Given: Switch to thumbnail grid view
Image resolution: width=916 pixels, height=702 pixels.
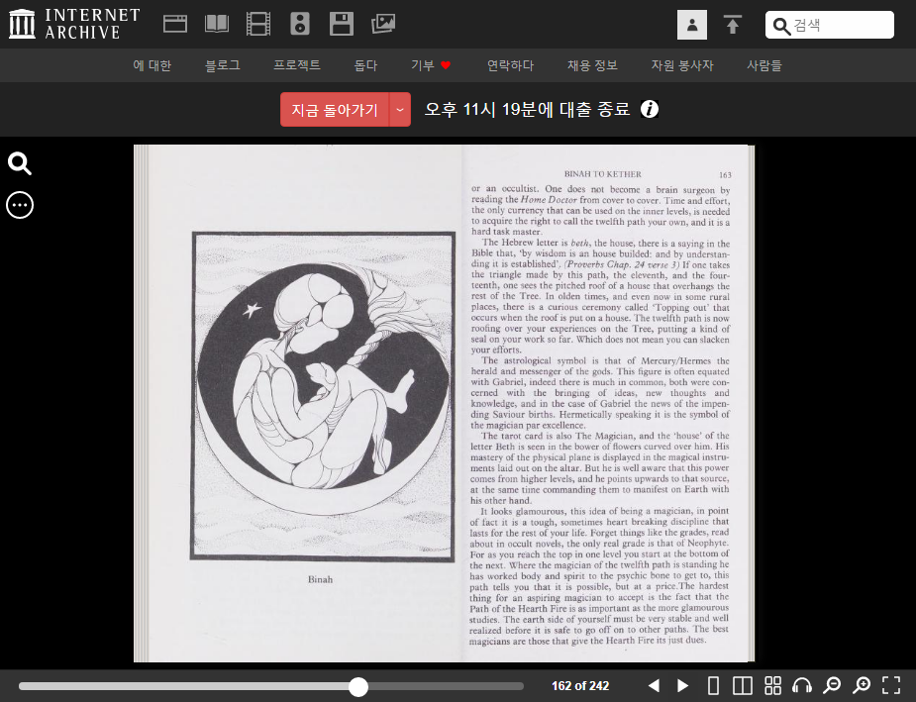Looking at the screenshot, I should (772, 685).
